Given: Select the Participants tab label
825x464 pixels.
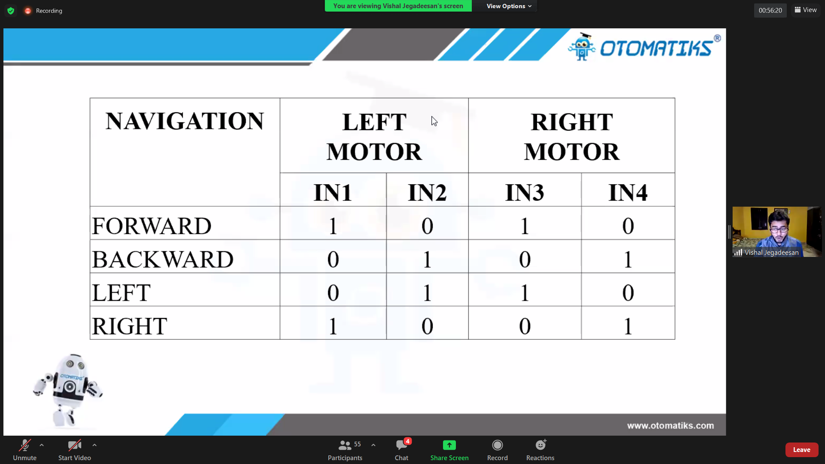Looking at the screenshot, I should [345, 458].
